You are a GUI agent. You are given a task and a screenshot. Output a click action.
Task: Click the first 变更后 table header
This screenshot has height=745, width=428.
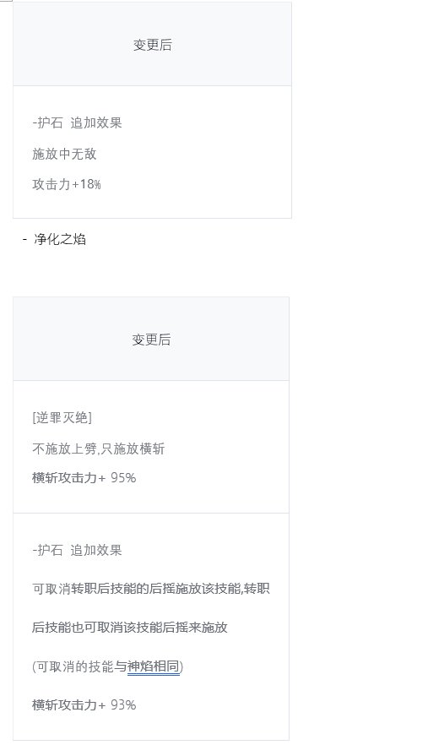pyautogui.click(x=152, y=45)
